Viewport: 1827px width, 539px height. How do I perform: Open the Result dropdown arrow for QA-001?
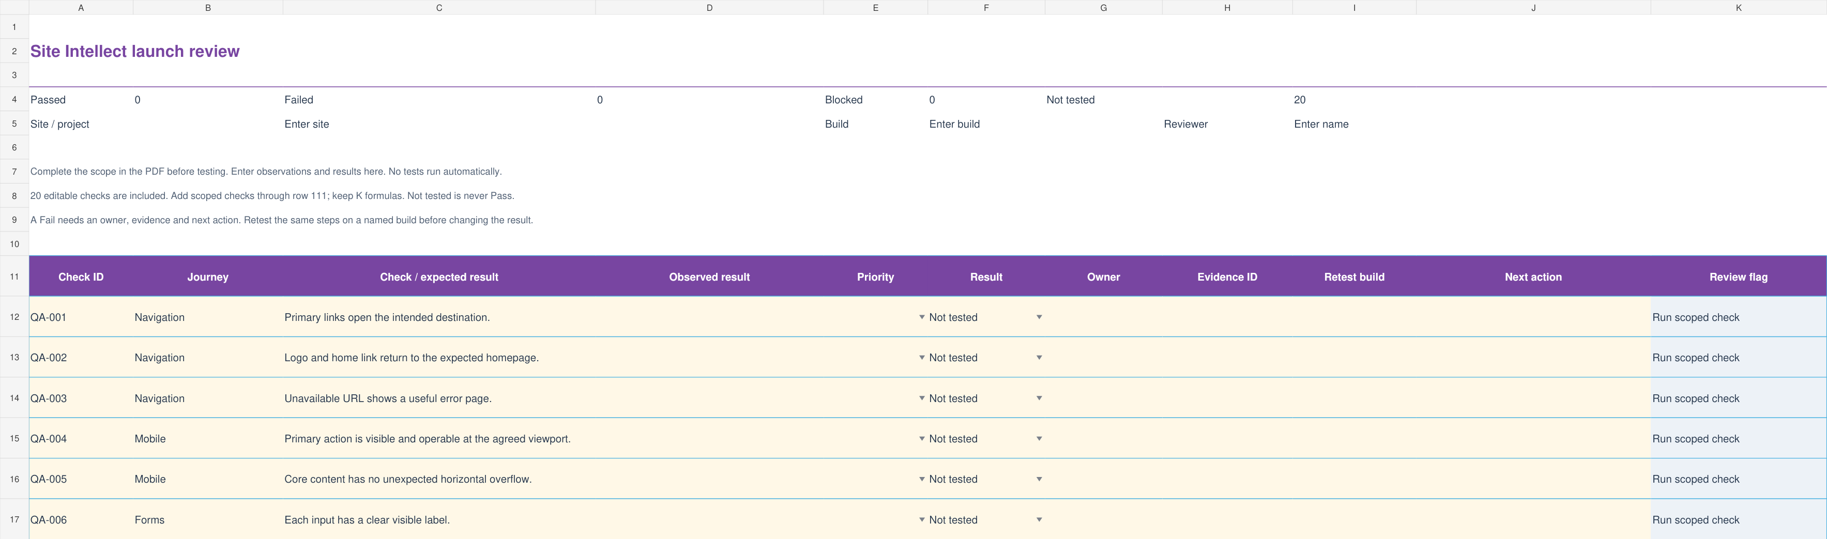click(x=1039, y=317)
